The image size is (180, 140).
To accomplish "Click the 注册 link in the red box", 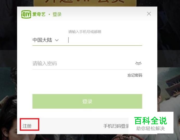I will 27,126.
